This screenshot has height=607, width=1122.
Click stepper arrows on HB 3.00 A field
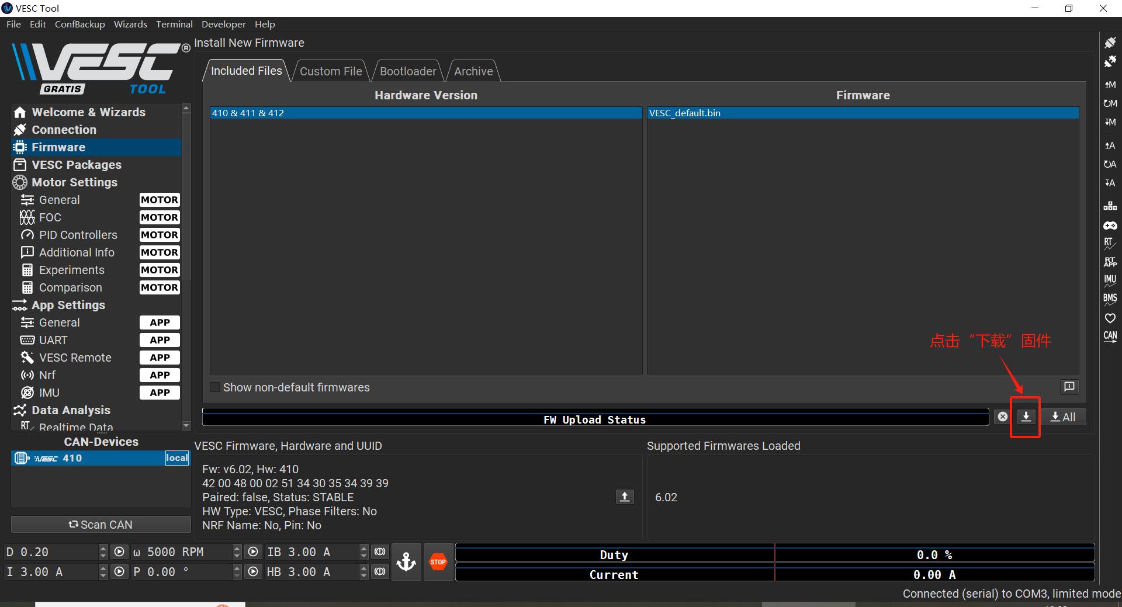coord(363,571)
